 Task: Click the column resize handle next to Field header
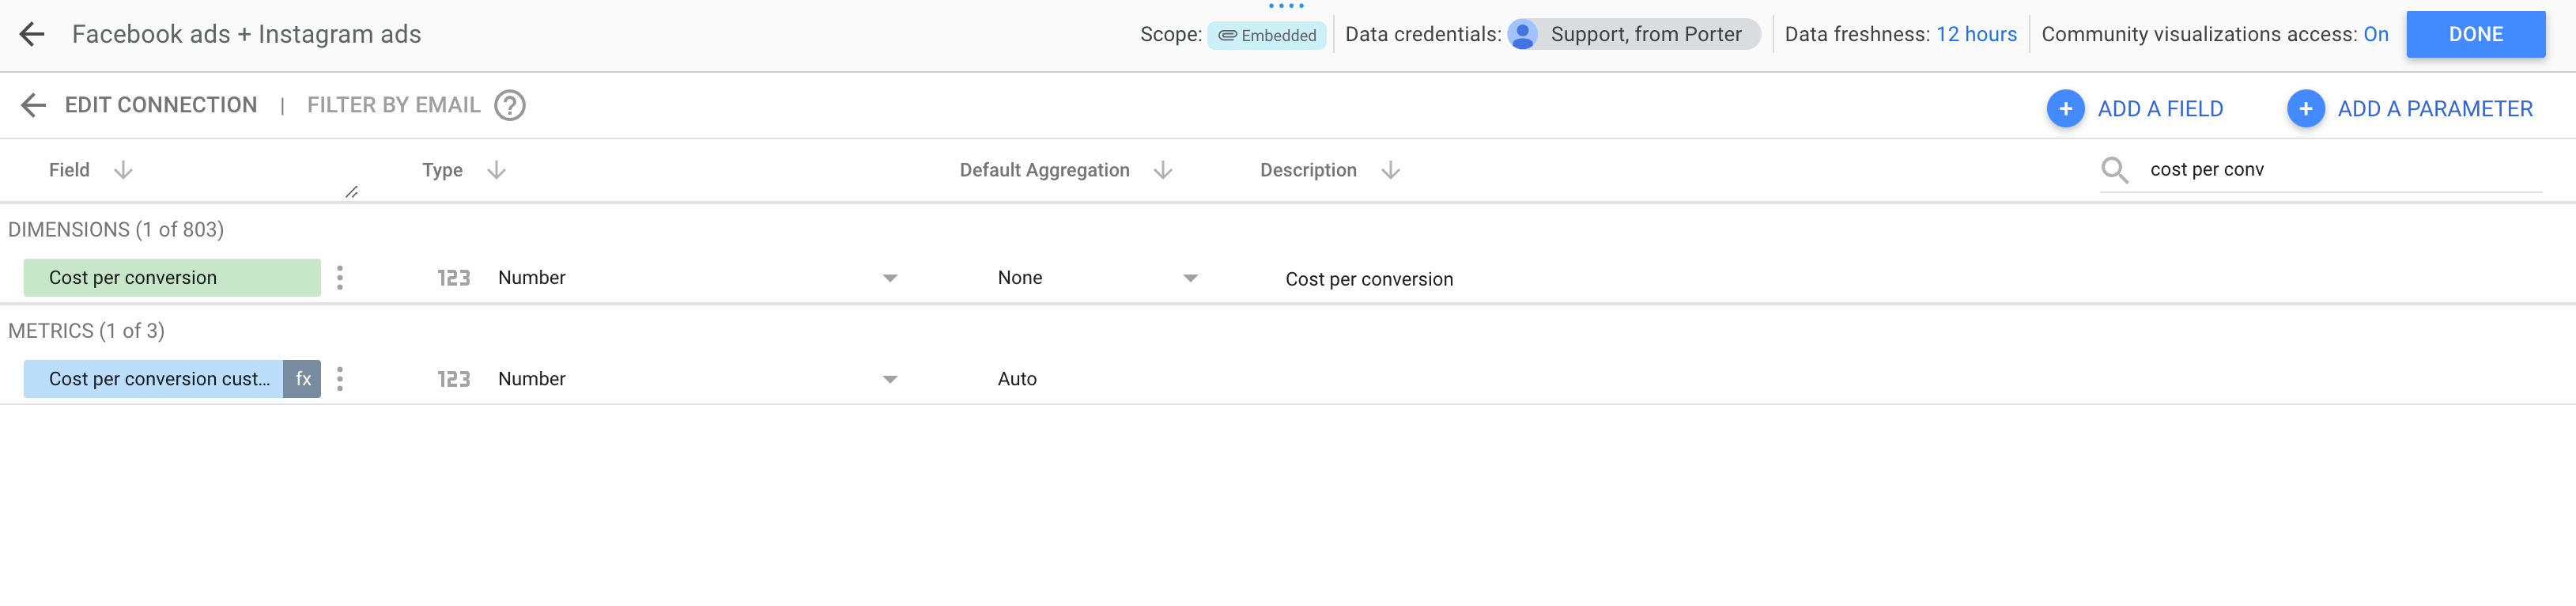point(351,192)
